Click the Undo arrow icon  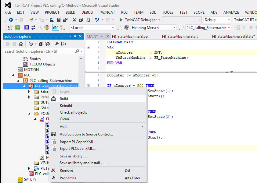pos(97,20)
